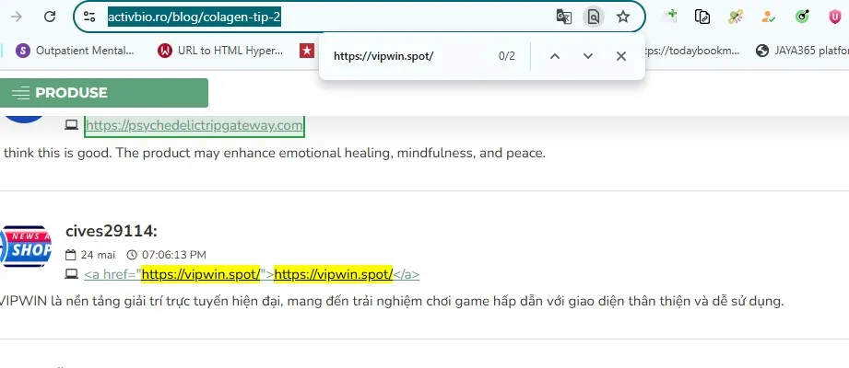Bookmark this page with the star icon
849x368 pixels.
click(623, 17)
